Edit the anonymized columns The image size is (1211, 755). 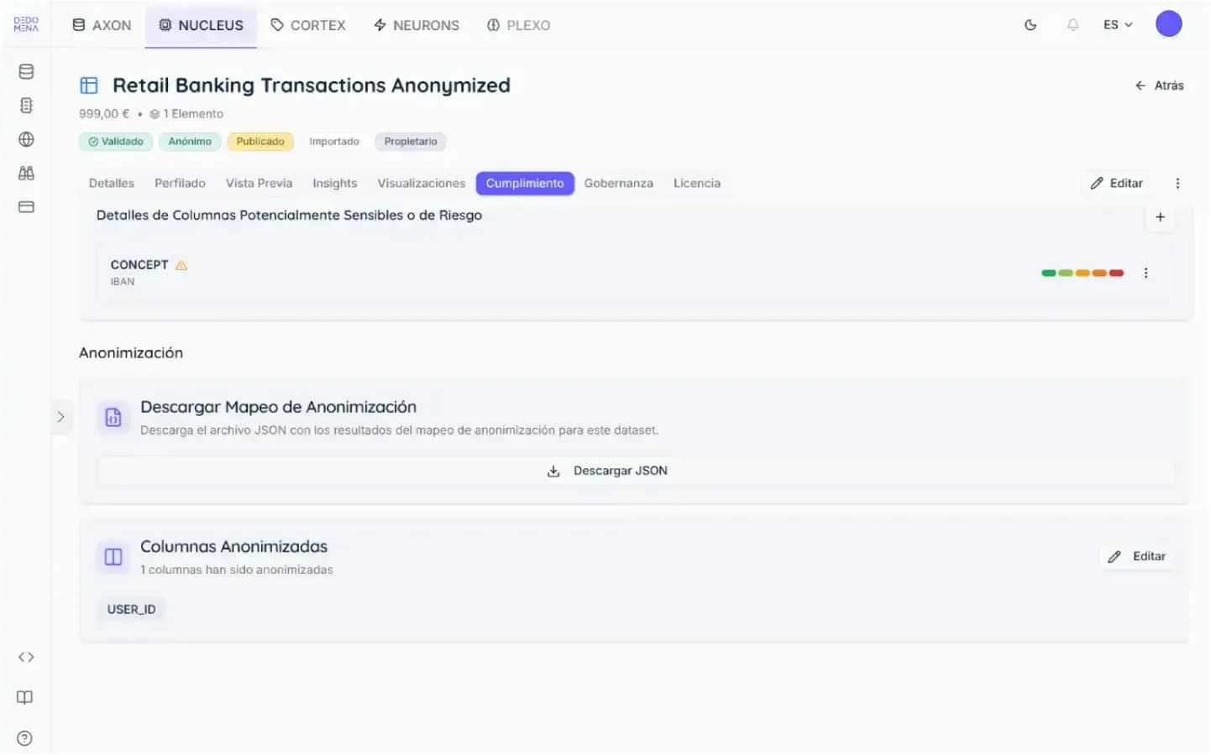point(1137,557)
